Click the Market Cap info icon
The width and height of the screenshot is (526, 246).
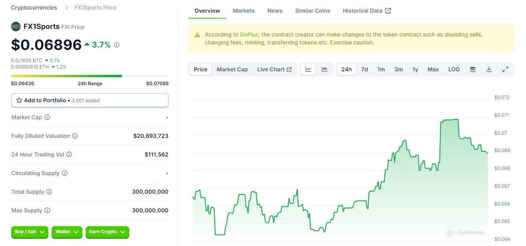coord(47,117)
